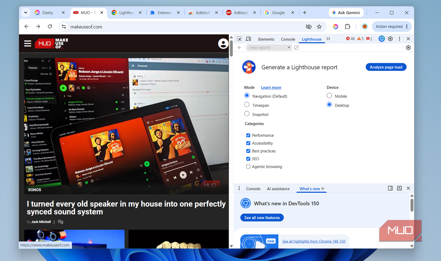441x261 pixels.
Task: Open the synced sound system article headline
Action: (126, 208)
